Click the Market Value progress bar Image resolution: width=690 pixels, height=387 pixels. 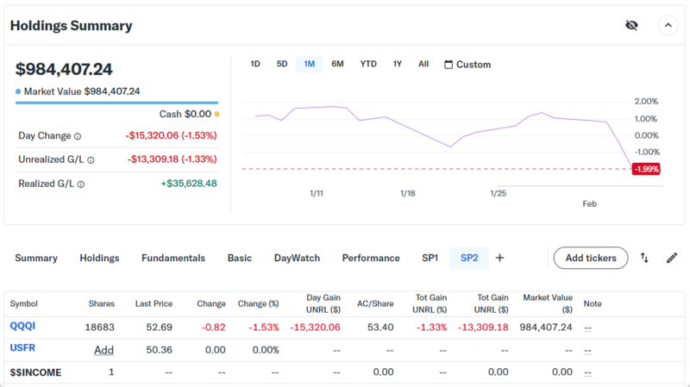point(116,103)
